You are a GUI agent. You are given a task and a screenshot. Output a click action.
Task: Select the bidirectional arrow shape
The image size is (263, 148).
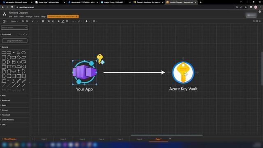(x=18, y=81)
